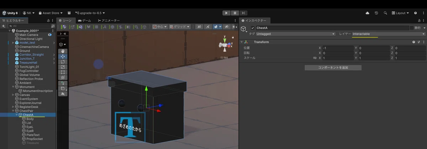This screenshot has height=149, width=427.
Task: Toggle Iso perspective label
Action: point(224,57)
